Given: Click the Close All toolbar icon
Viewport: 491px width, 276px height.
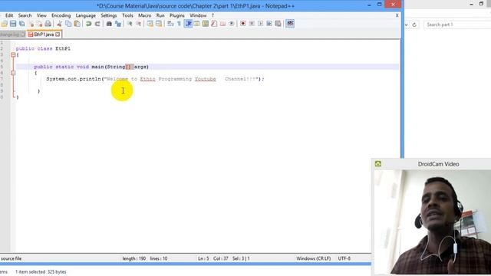Looking at the screenshot, I should click(39, 24).
